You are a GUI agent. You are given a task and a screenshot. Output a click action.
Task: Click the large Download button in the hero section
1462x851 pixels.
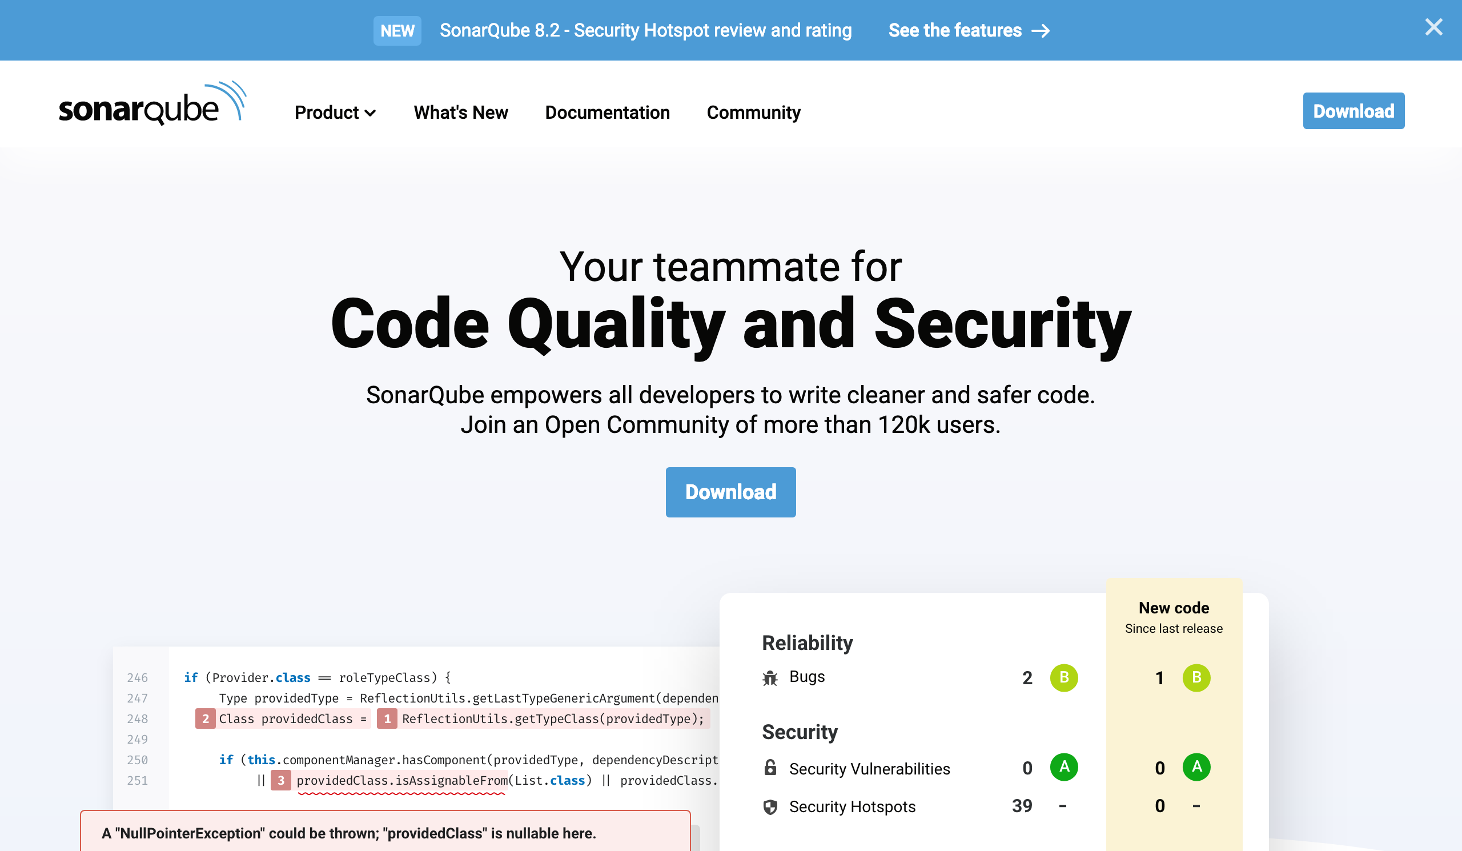tap(730, 492)
